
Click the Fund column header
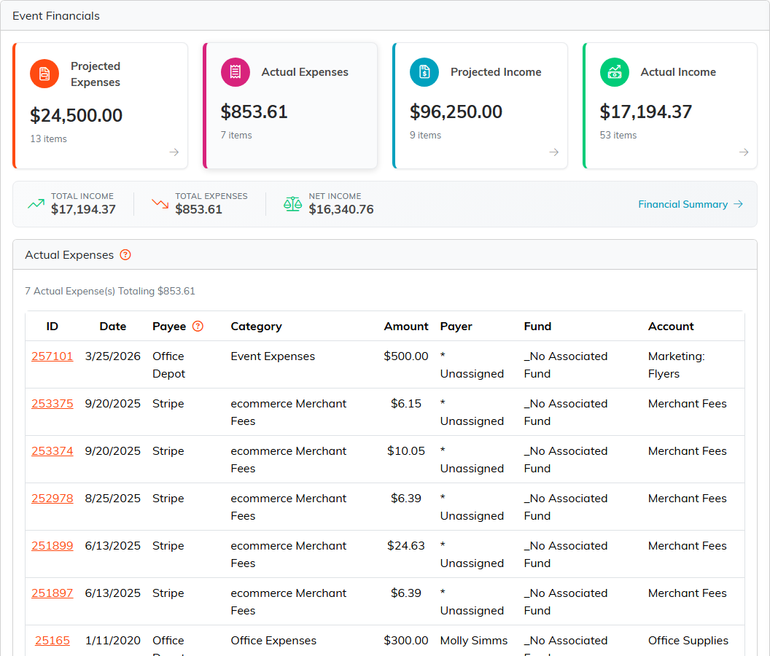point(537,326)
